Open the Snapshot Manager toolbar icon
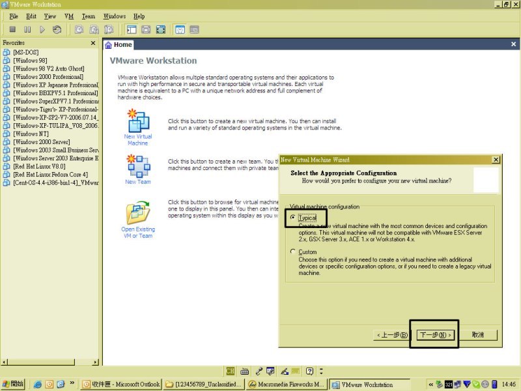 pos(109,29)
